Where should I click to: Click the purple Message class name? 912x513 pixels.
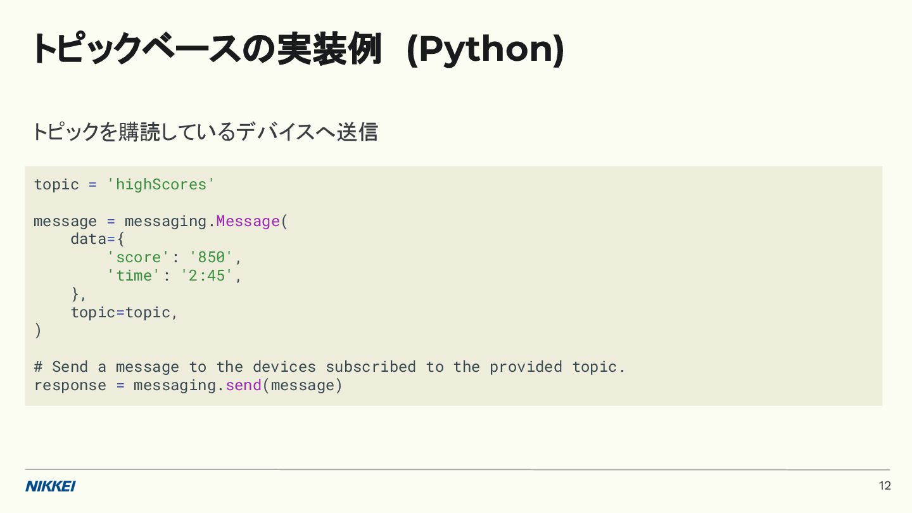tap(248, 221)
